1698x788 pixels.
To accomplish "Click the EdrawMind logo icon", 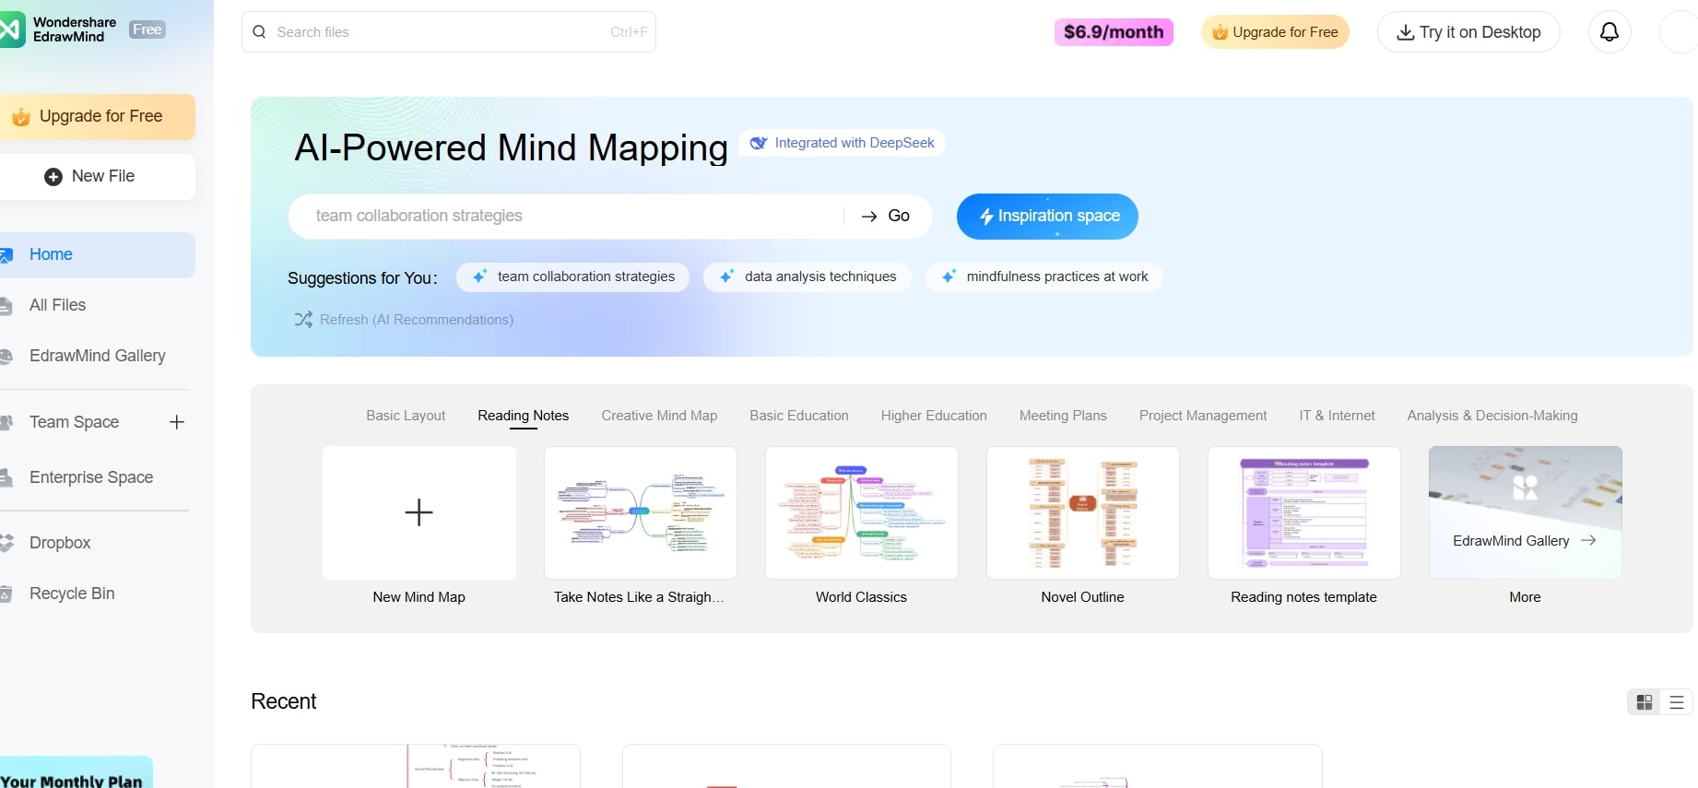I will (x=12, y=30).
